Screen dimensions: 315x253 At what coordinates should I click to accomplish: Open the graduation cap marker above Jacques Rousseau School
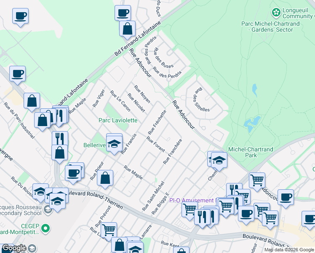(40, 192)
